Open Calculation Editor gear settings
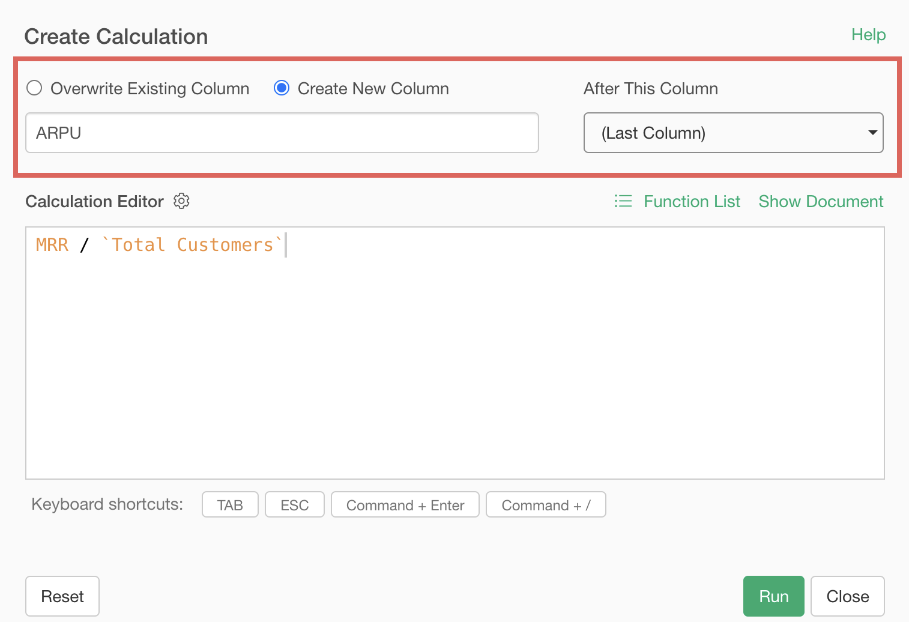909x622 pixels. pyautogui.click(x=181, y=201)
